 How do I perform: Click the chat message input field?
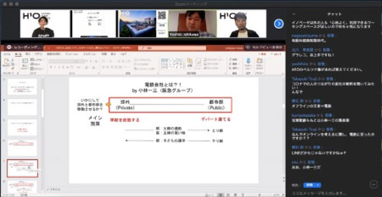[329, 193]
